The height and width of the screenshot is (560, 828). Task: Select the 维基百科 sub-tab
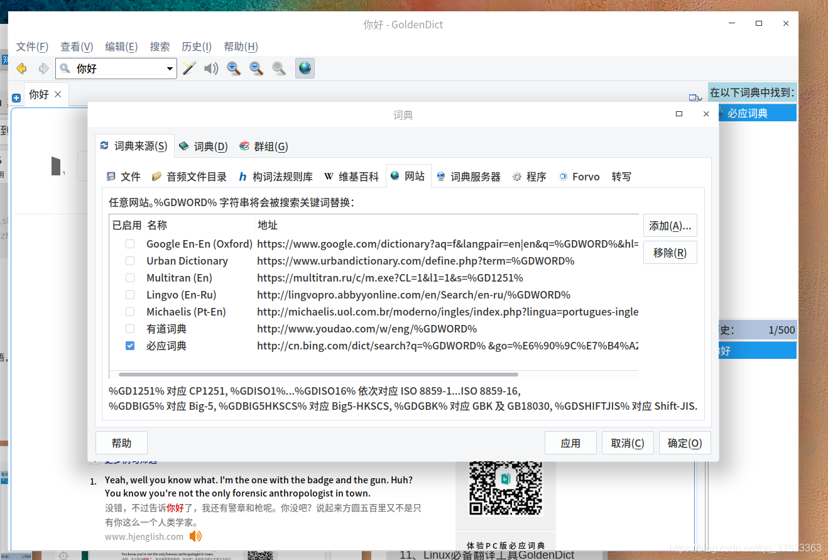click(352, 177)
